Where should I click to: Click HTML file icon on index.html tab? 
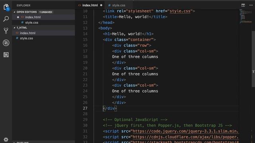click(80, 5)
